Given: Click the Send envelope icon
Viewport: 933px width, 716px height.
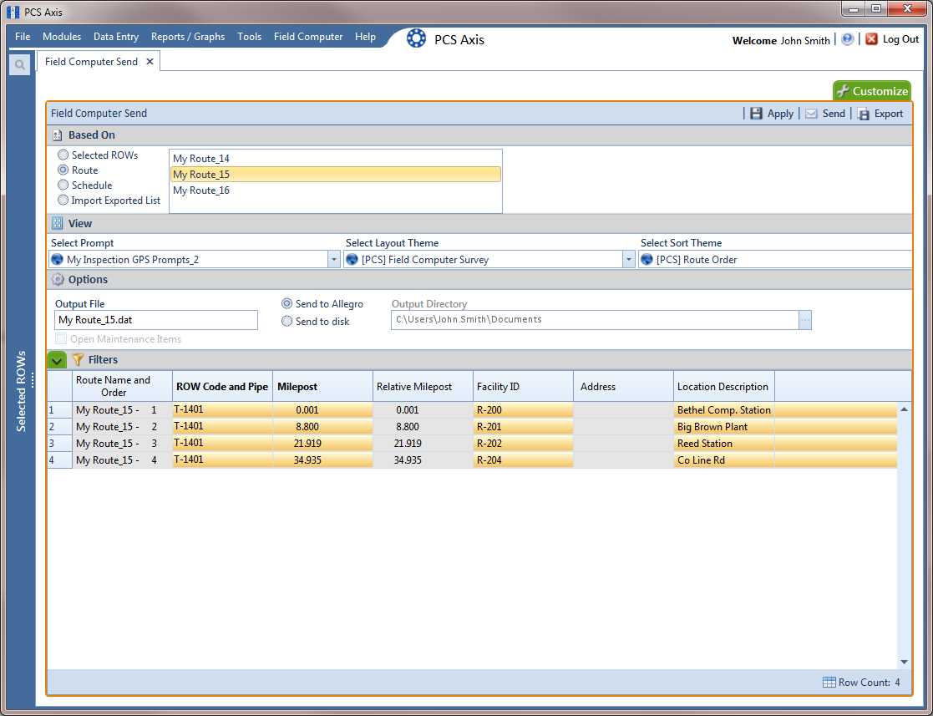Looking at the screenshot, I should pos(811,114).
